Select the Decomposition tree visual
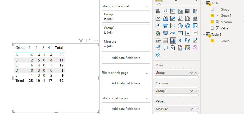Screen dimensions: 244x114 point(158,48)
